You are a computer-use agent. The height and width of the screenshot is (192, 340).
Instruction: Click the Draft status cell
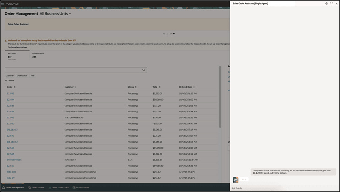click(130, 160)
